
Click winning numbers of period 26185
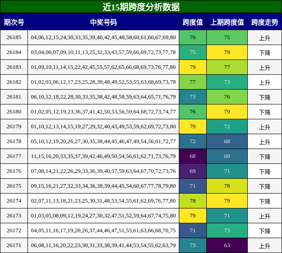[104, 37]
